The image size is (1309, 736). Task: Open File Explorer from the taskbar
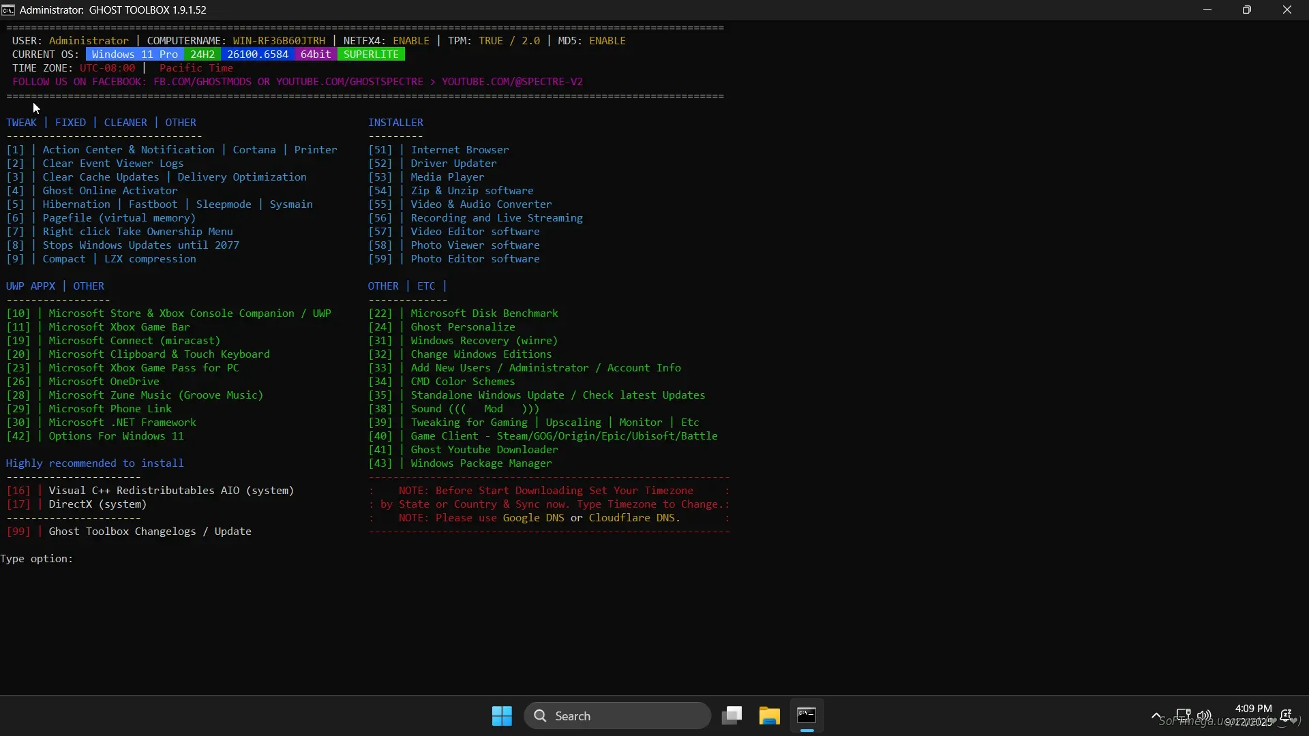click(x=769, y=716)
